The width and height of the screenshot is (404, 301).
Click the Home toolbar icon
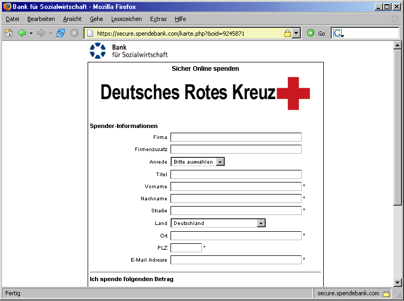(x=8, y=33)
